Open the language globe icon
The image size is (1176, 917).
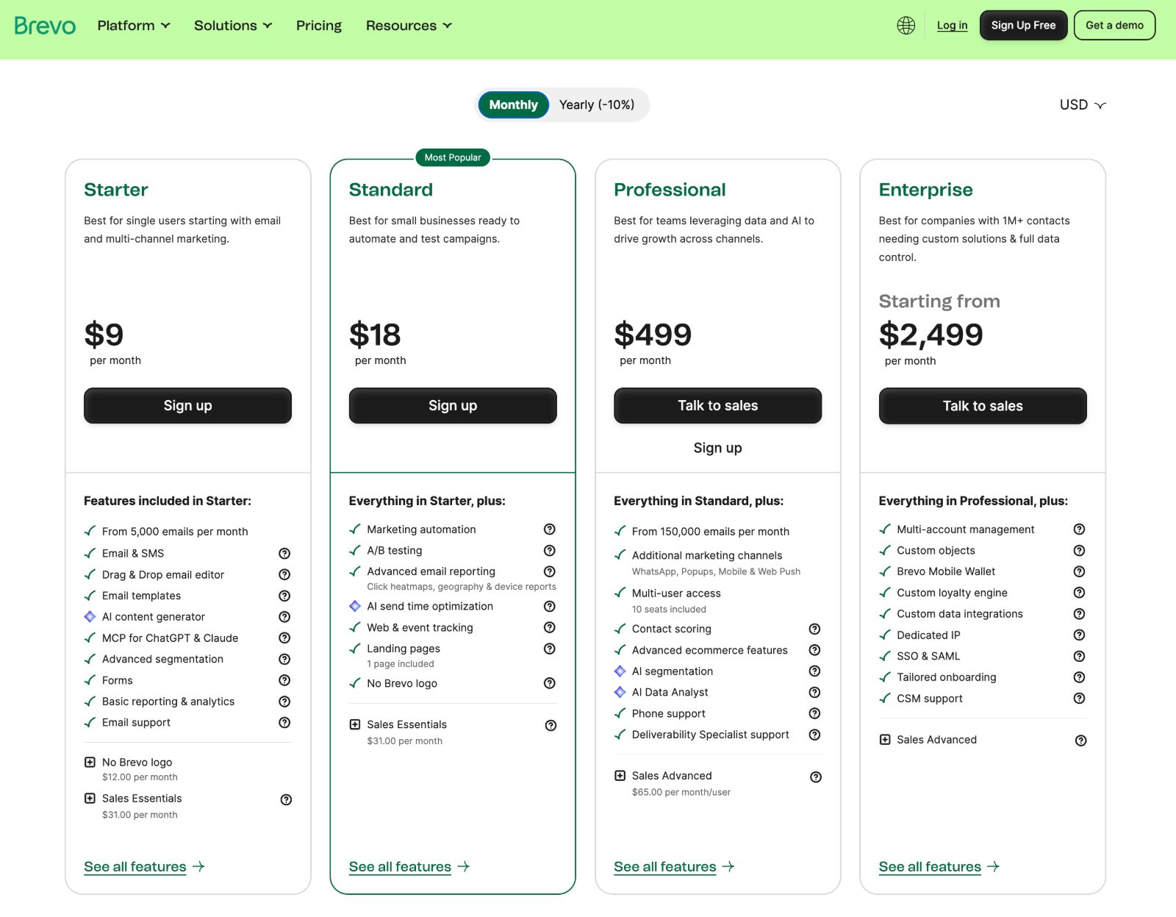point(906,26)
